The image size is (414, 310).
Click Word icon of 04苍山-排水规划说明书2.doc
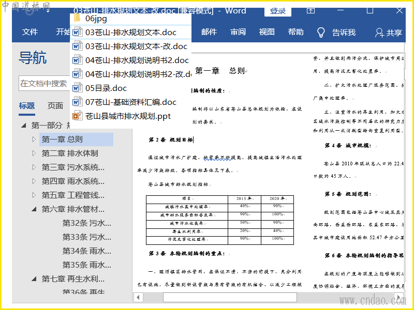click(77, 60)
